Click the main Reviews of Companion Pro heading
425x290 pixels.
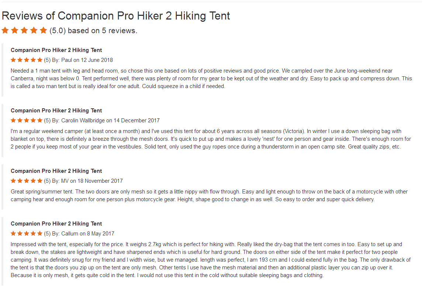(116, 16)
